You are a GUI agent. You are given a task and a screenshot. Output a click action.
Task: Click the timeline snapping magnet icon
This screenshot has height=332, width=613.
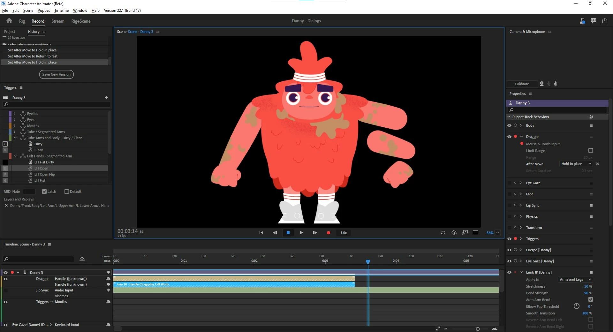point(82,259)
